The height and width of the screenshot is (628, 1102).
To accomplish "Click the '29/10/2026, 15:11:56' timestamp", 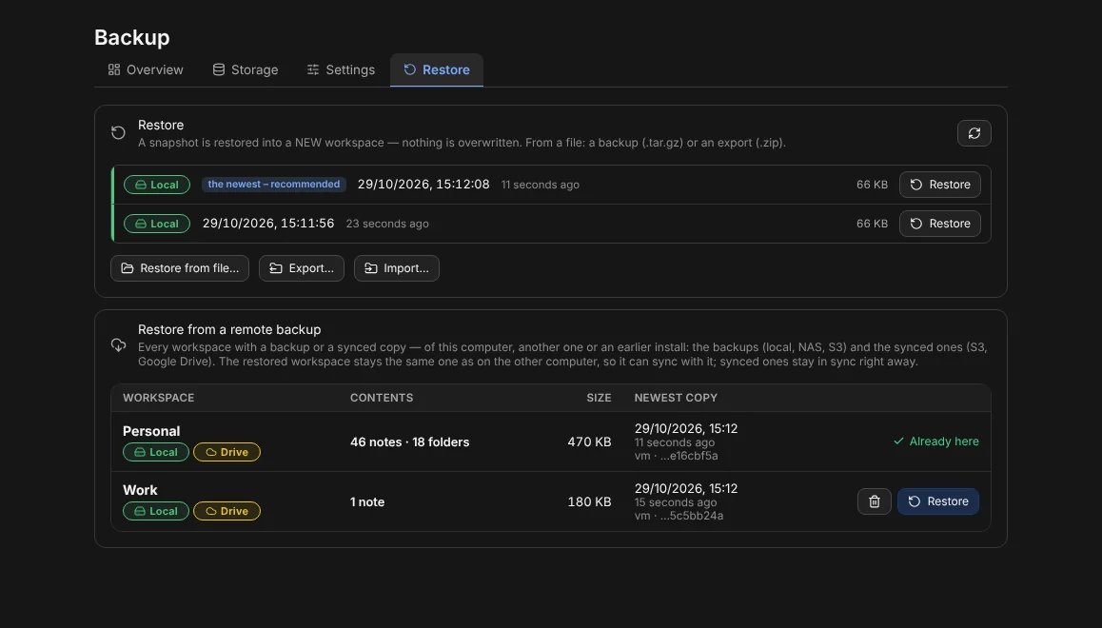I will coord(268,223).
